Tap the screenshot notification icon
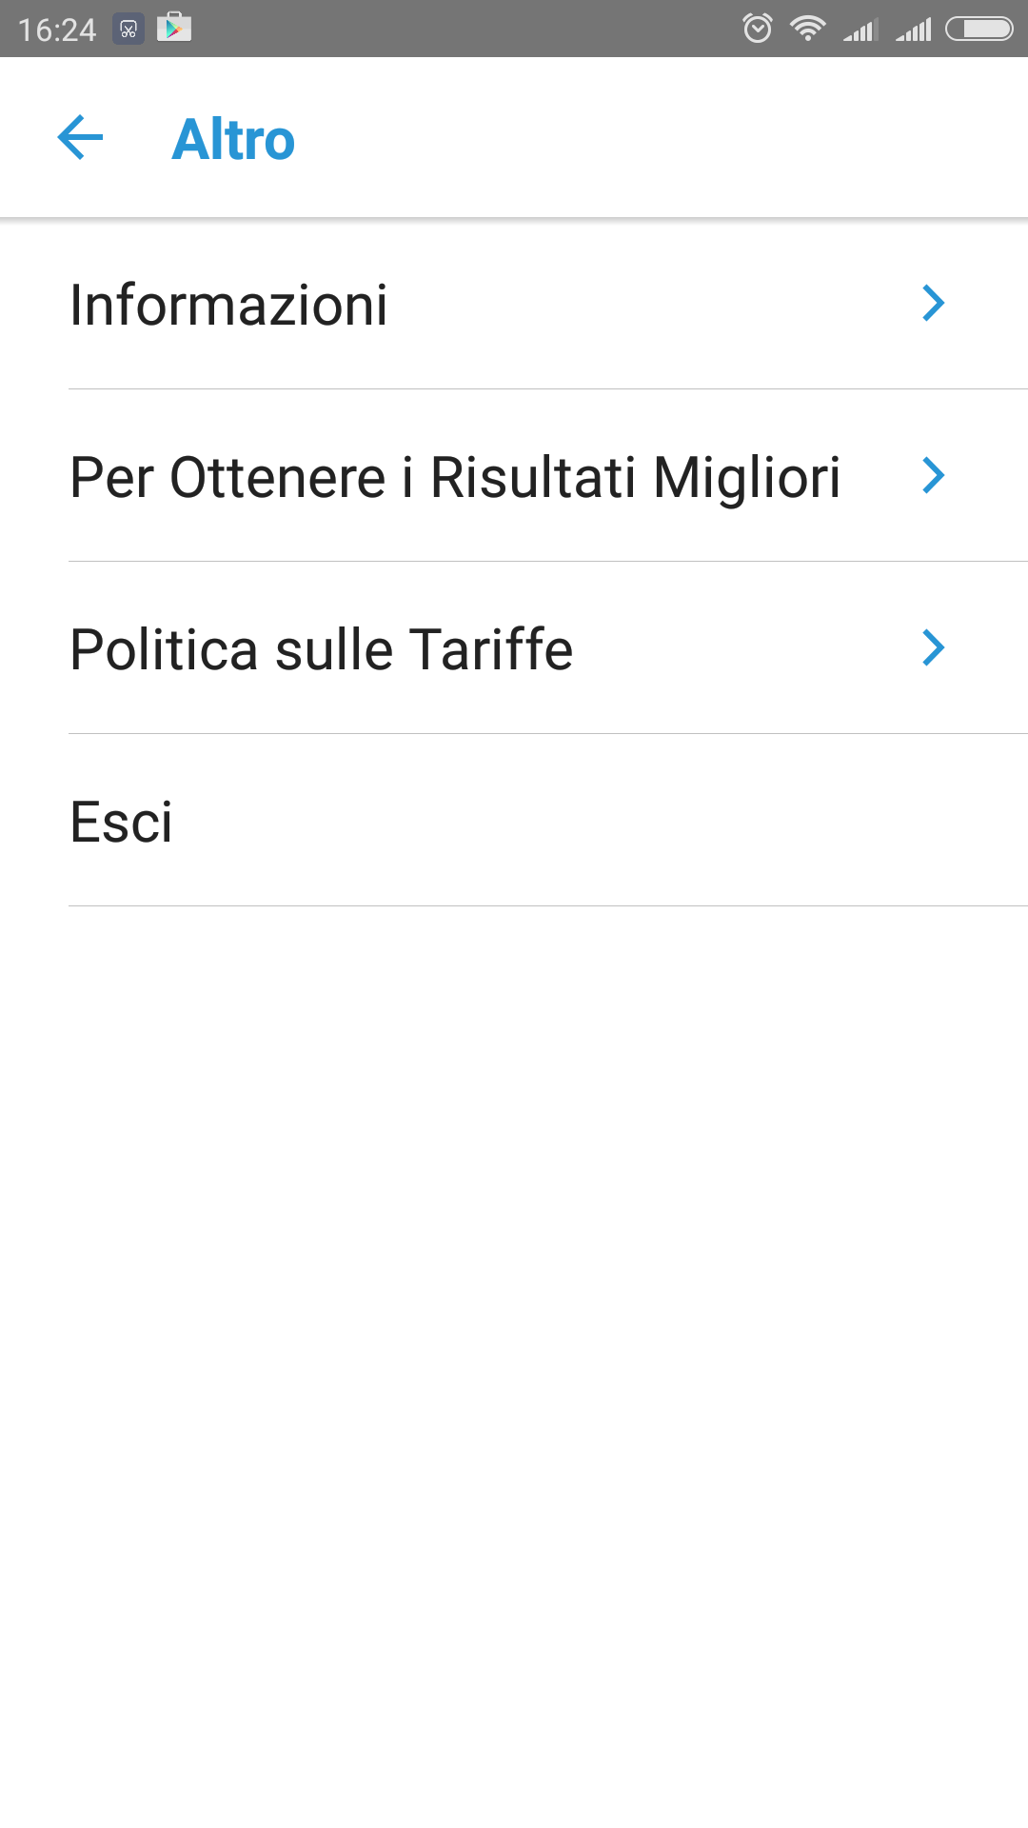This screenshot has height=1828, width=1028. pos(128,29)
